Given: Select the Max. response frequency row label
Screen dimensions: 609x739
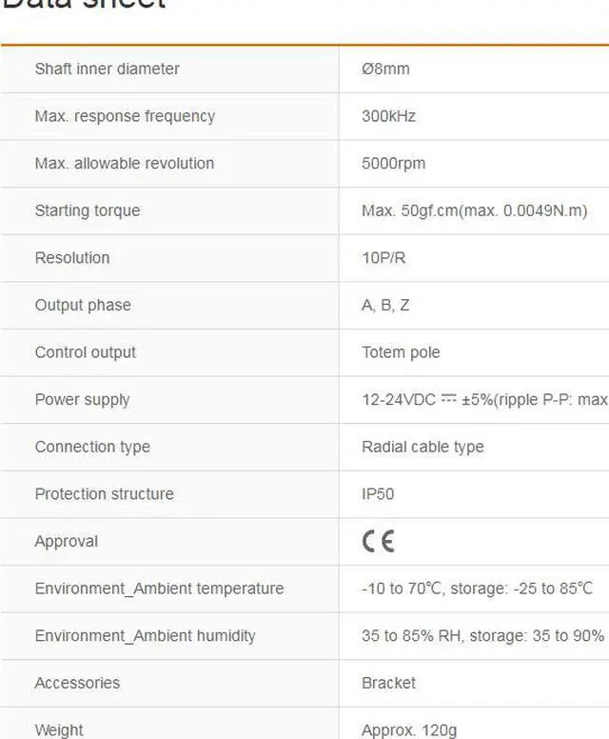Looking at the screenshot, I should tap(126, 116).
